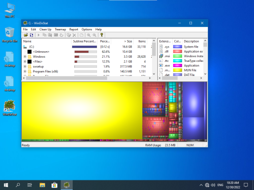Screen dimensions: 254x190
Task: Expand the <Files> node
Action: coord(25,61)
